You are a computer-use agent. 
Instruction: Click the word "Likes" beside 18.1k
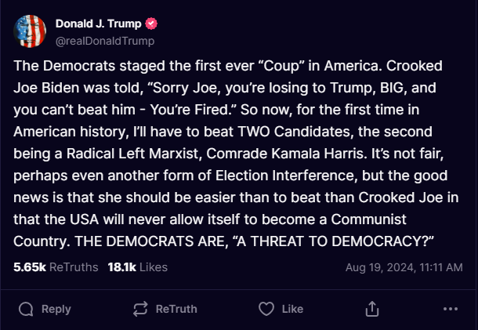point(153,267)
